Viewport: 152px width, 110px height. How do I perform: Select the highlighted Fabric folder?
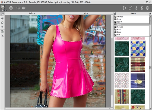tap(132, 24)
